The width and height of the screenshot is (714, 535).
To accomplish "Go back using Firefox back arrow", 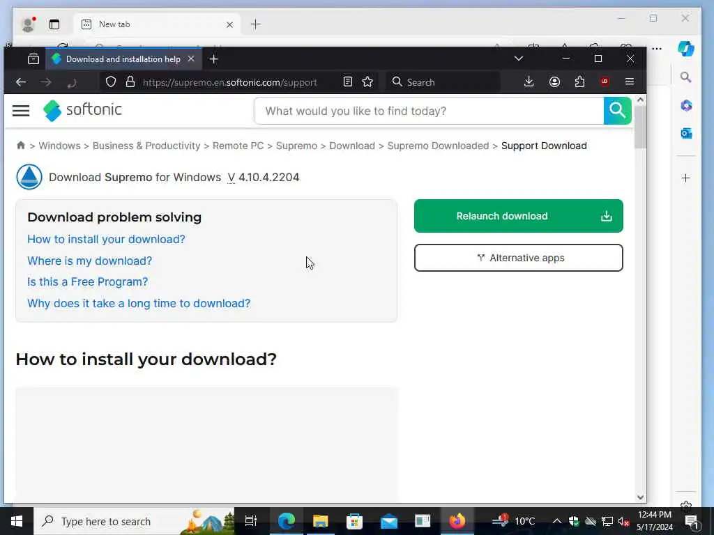I will (x=21, y=82).
